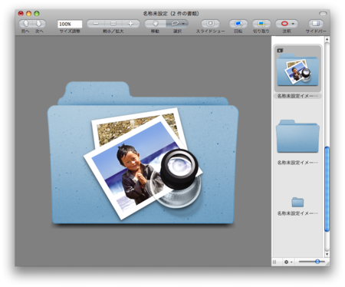Click the 100% size adjustment field
This screenshot has width=345, height=287.
pos(70,24)
